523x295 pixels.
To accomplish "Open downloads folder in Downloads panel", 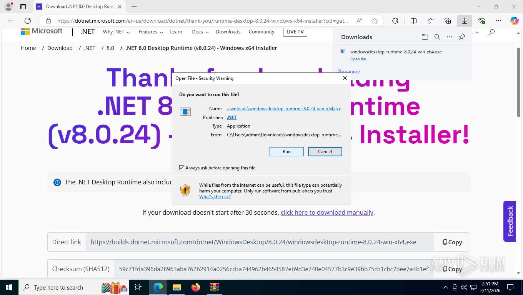I will tap(425, 37).
